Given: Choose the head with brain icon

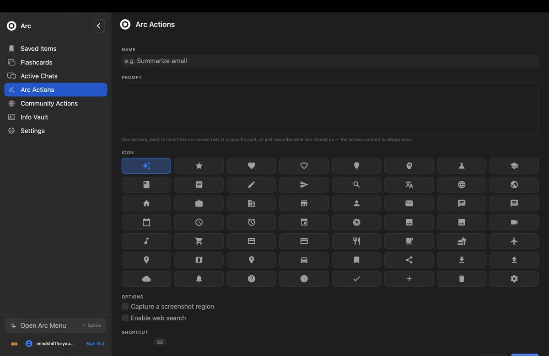Looking at the screenshot, I should (x=409, y=166).
